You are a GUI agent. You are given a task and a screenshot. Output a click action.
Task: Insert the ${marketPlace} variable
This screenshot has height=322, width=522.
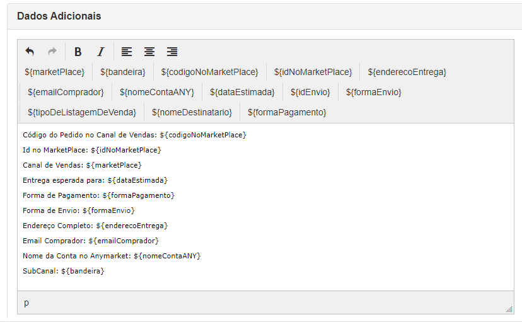[55, 72]
